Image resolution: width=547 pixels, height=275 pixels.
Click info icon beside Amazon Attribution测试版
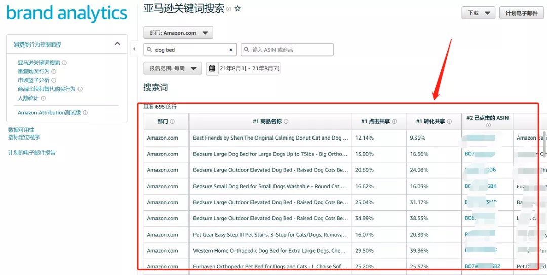(85, 113)
